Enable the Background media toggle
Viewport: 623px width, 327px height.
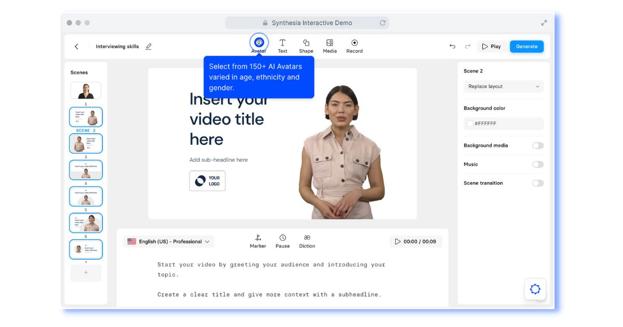(537, 146)
